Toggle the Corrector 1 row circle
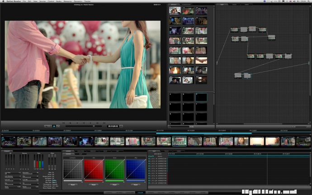 pos(149,159)
